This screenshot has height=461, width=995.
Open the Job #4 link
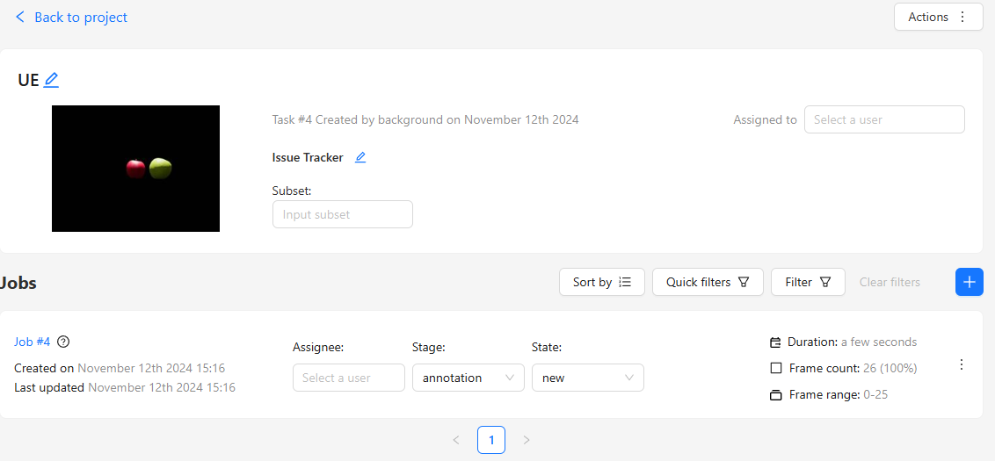tap(33, 342)
